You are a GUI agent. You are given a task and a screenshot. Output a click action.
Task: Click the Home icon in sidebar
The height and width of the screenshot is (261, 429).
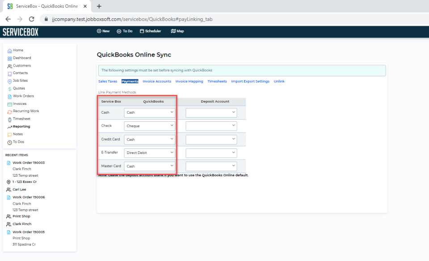(9, 51)
